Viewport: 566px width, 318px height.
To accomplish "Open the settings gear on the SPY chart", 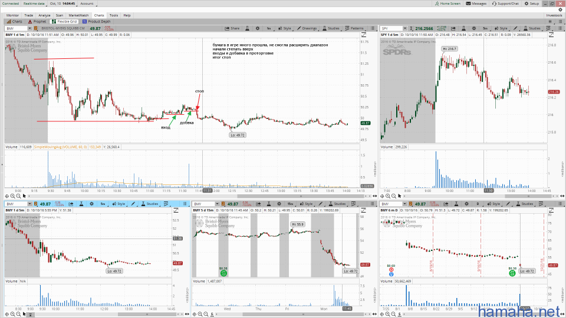I will (474, 28).
